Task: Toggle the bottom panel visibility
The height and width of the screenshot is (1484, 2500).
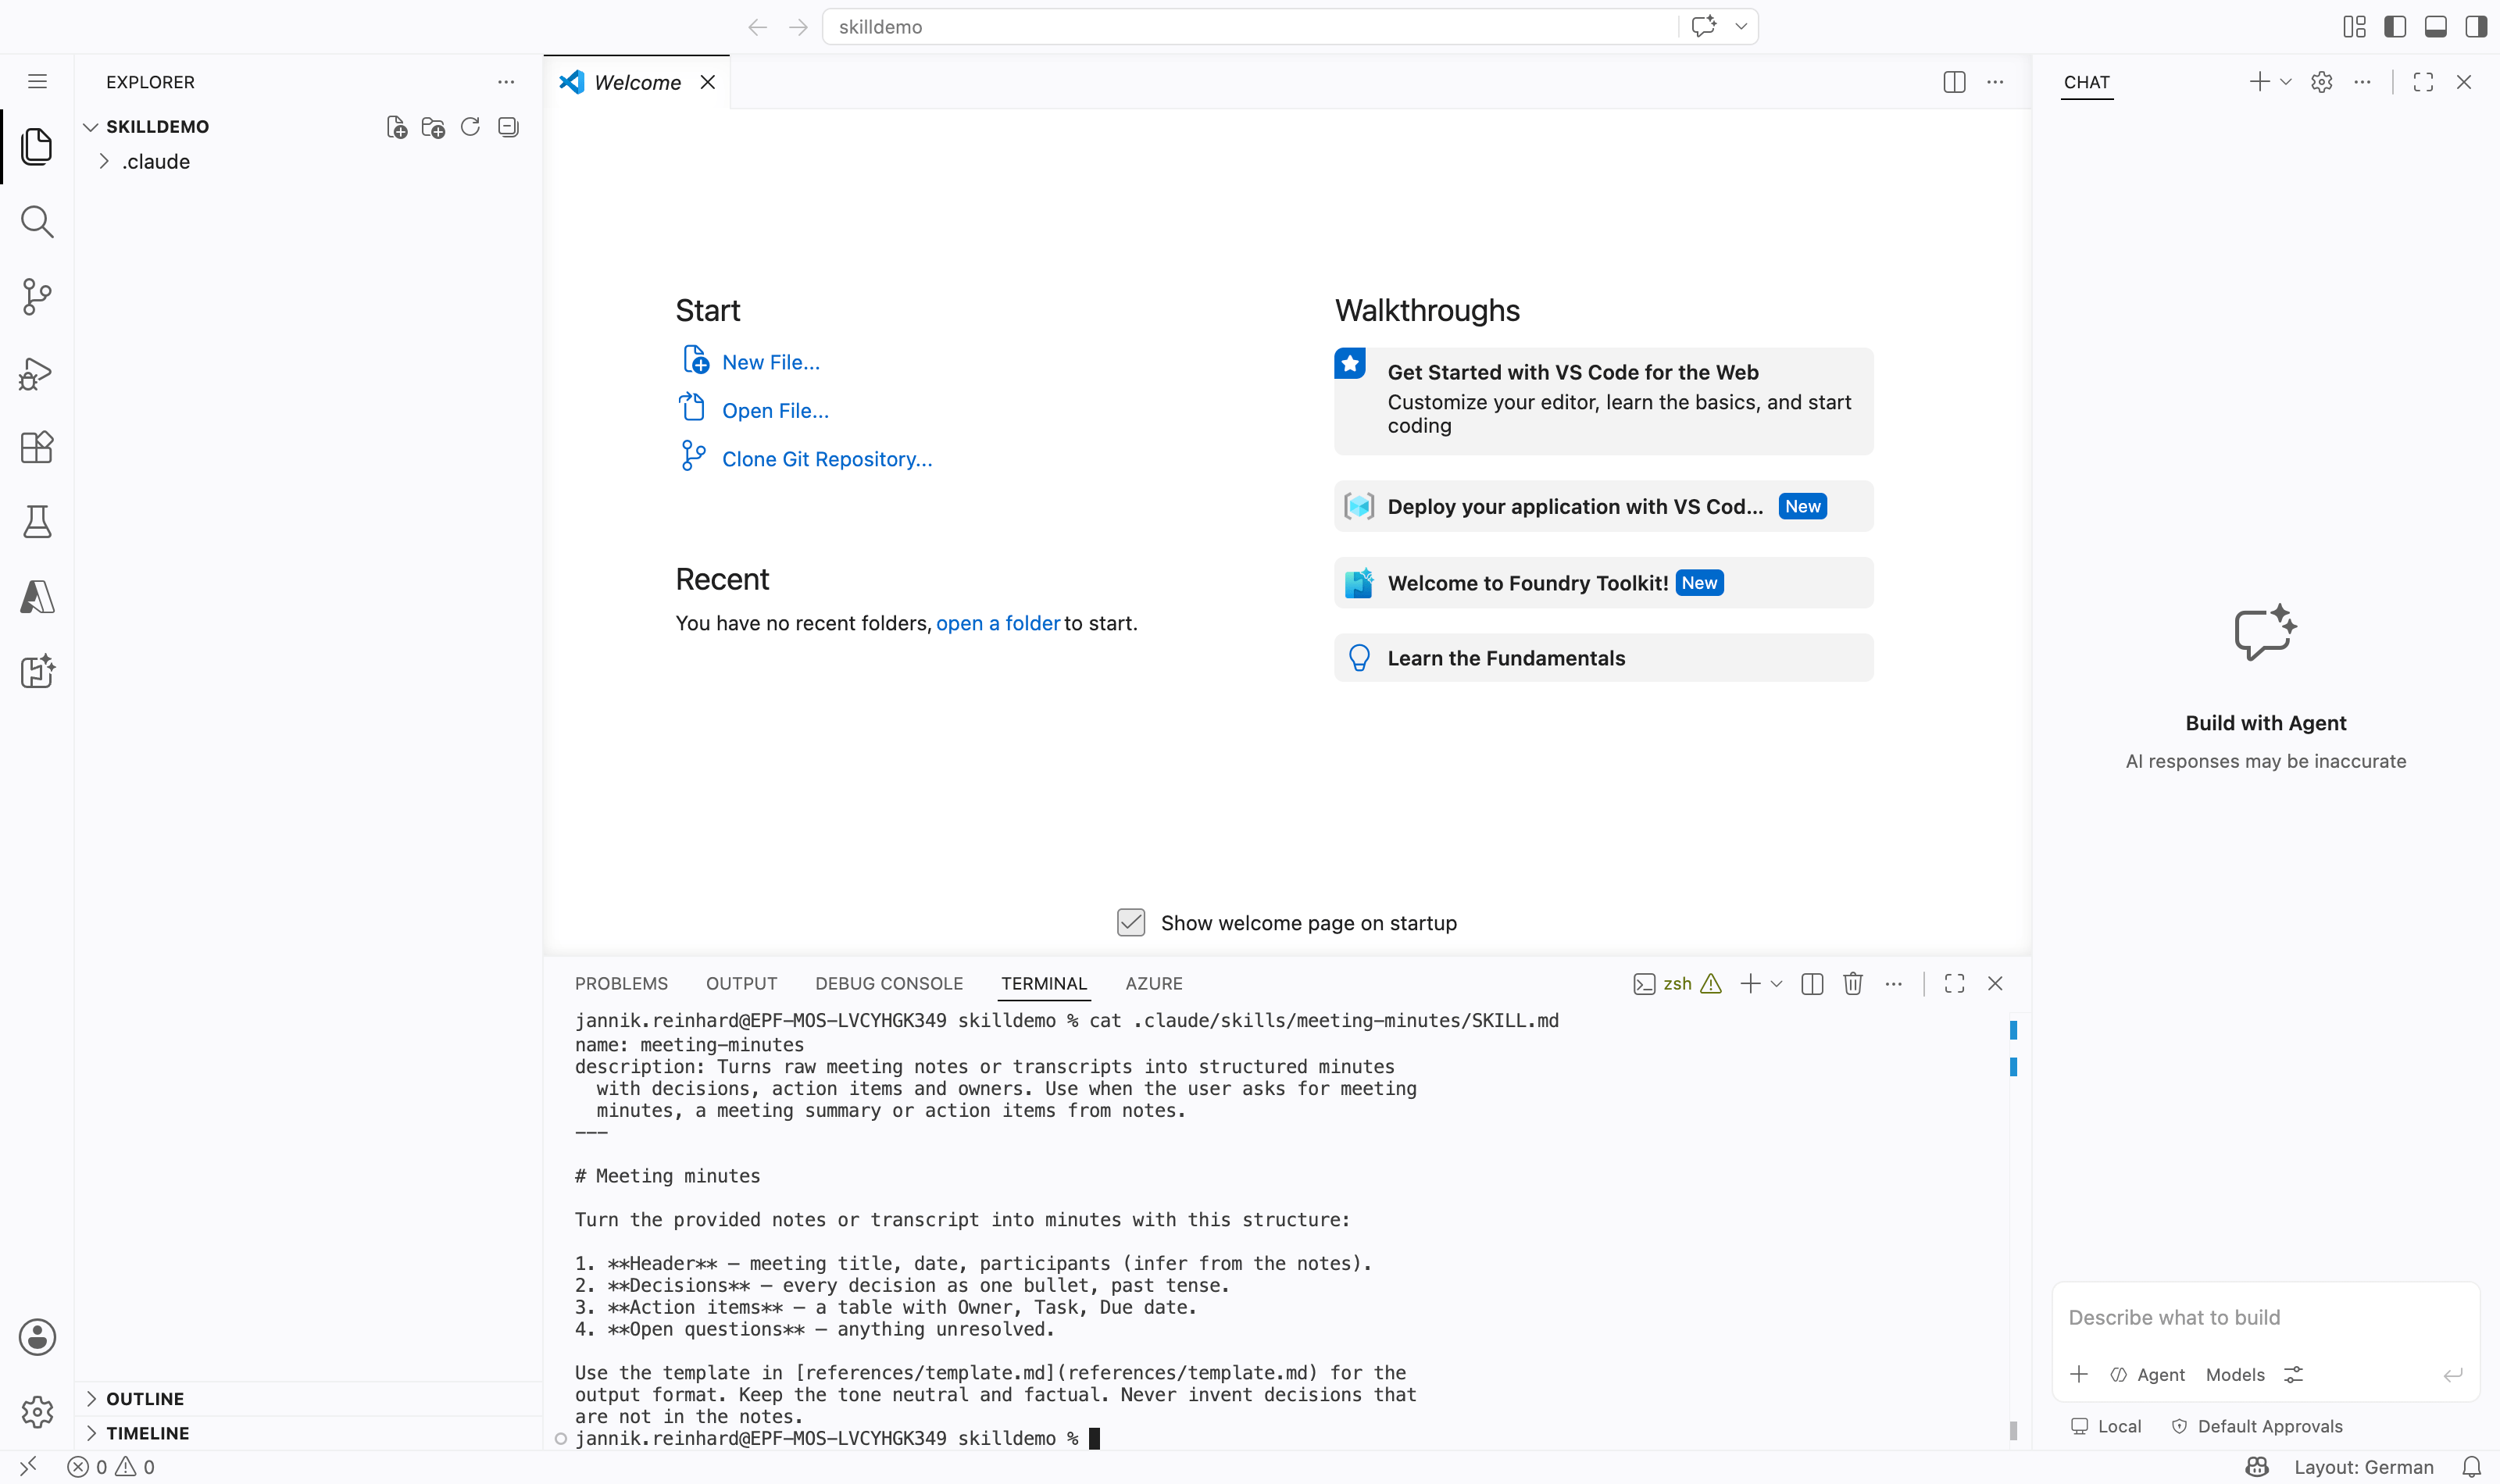Action: pos(2436,27)
